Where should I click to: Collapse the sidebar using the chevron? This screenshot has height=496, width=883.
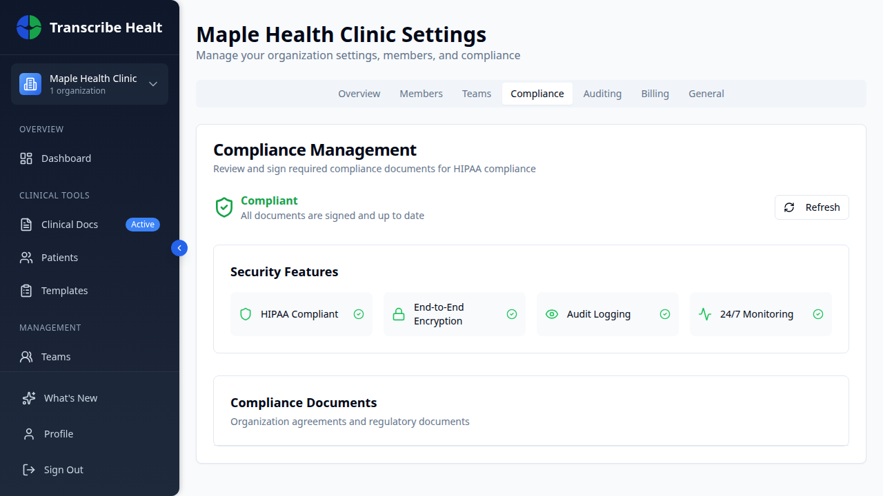[x=179, y=247]
